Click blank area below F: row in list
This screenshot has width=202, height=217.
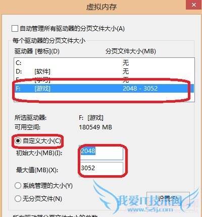pos(104,97)
